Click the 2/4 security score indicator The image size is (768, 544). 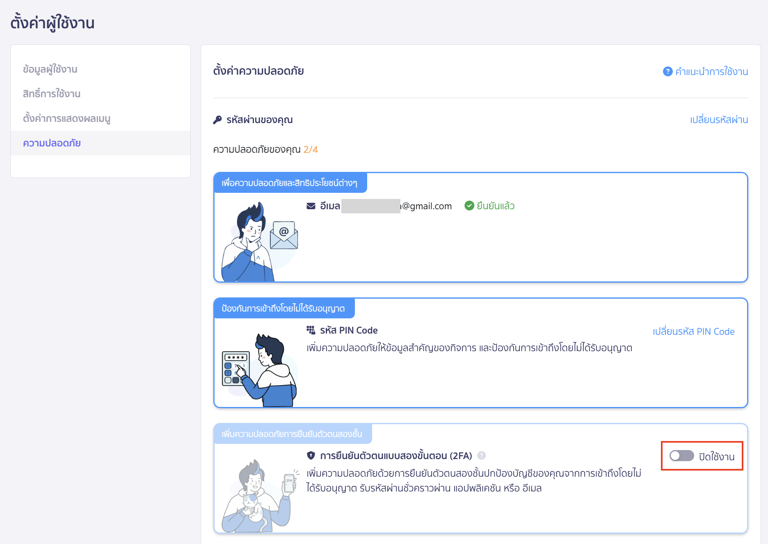tap(311, 149)
